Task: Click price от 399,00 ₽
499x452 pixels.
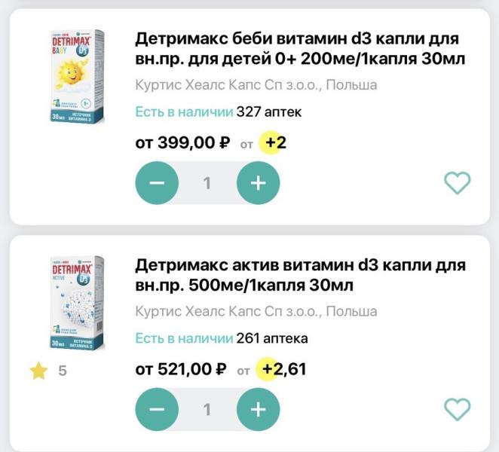Action: tap(182, 142)
